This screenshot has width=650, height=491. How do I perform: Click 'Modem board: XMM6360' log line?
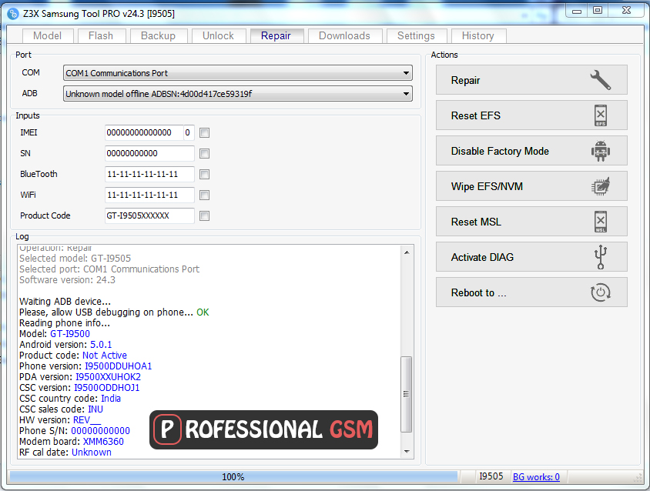[x=72, y=441]
